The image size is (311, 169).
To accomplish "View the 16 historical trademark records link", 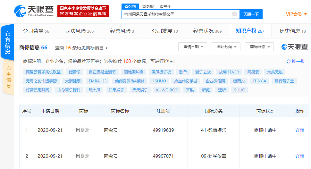I will click(81, 48).
